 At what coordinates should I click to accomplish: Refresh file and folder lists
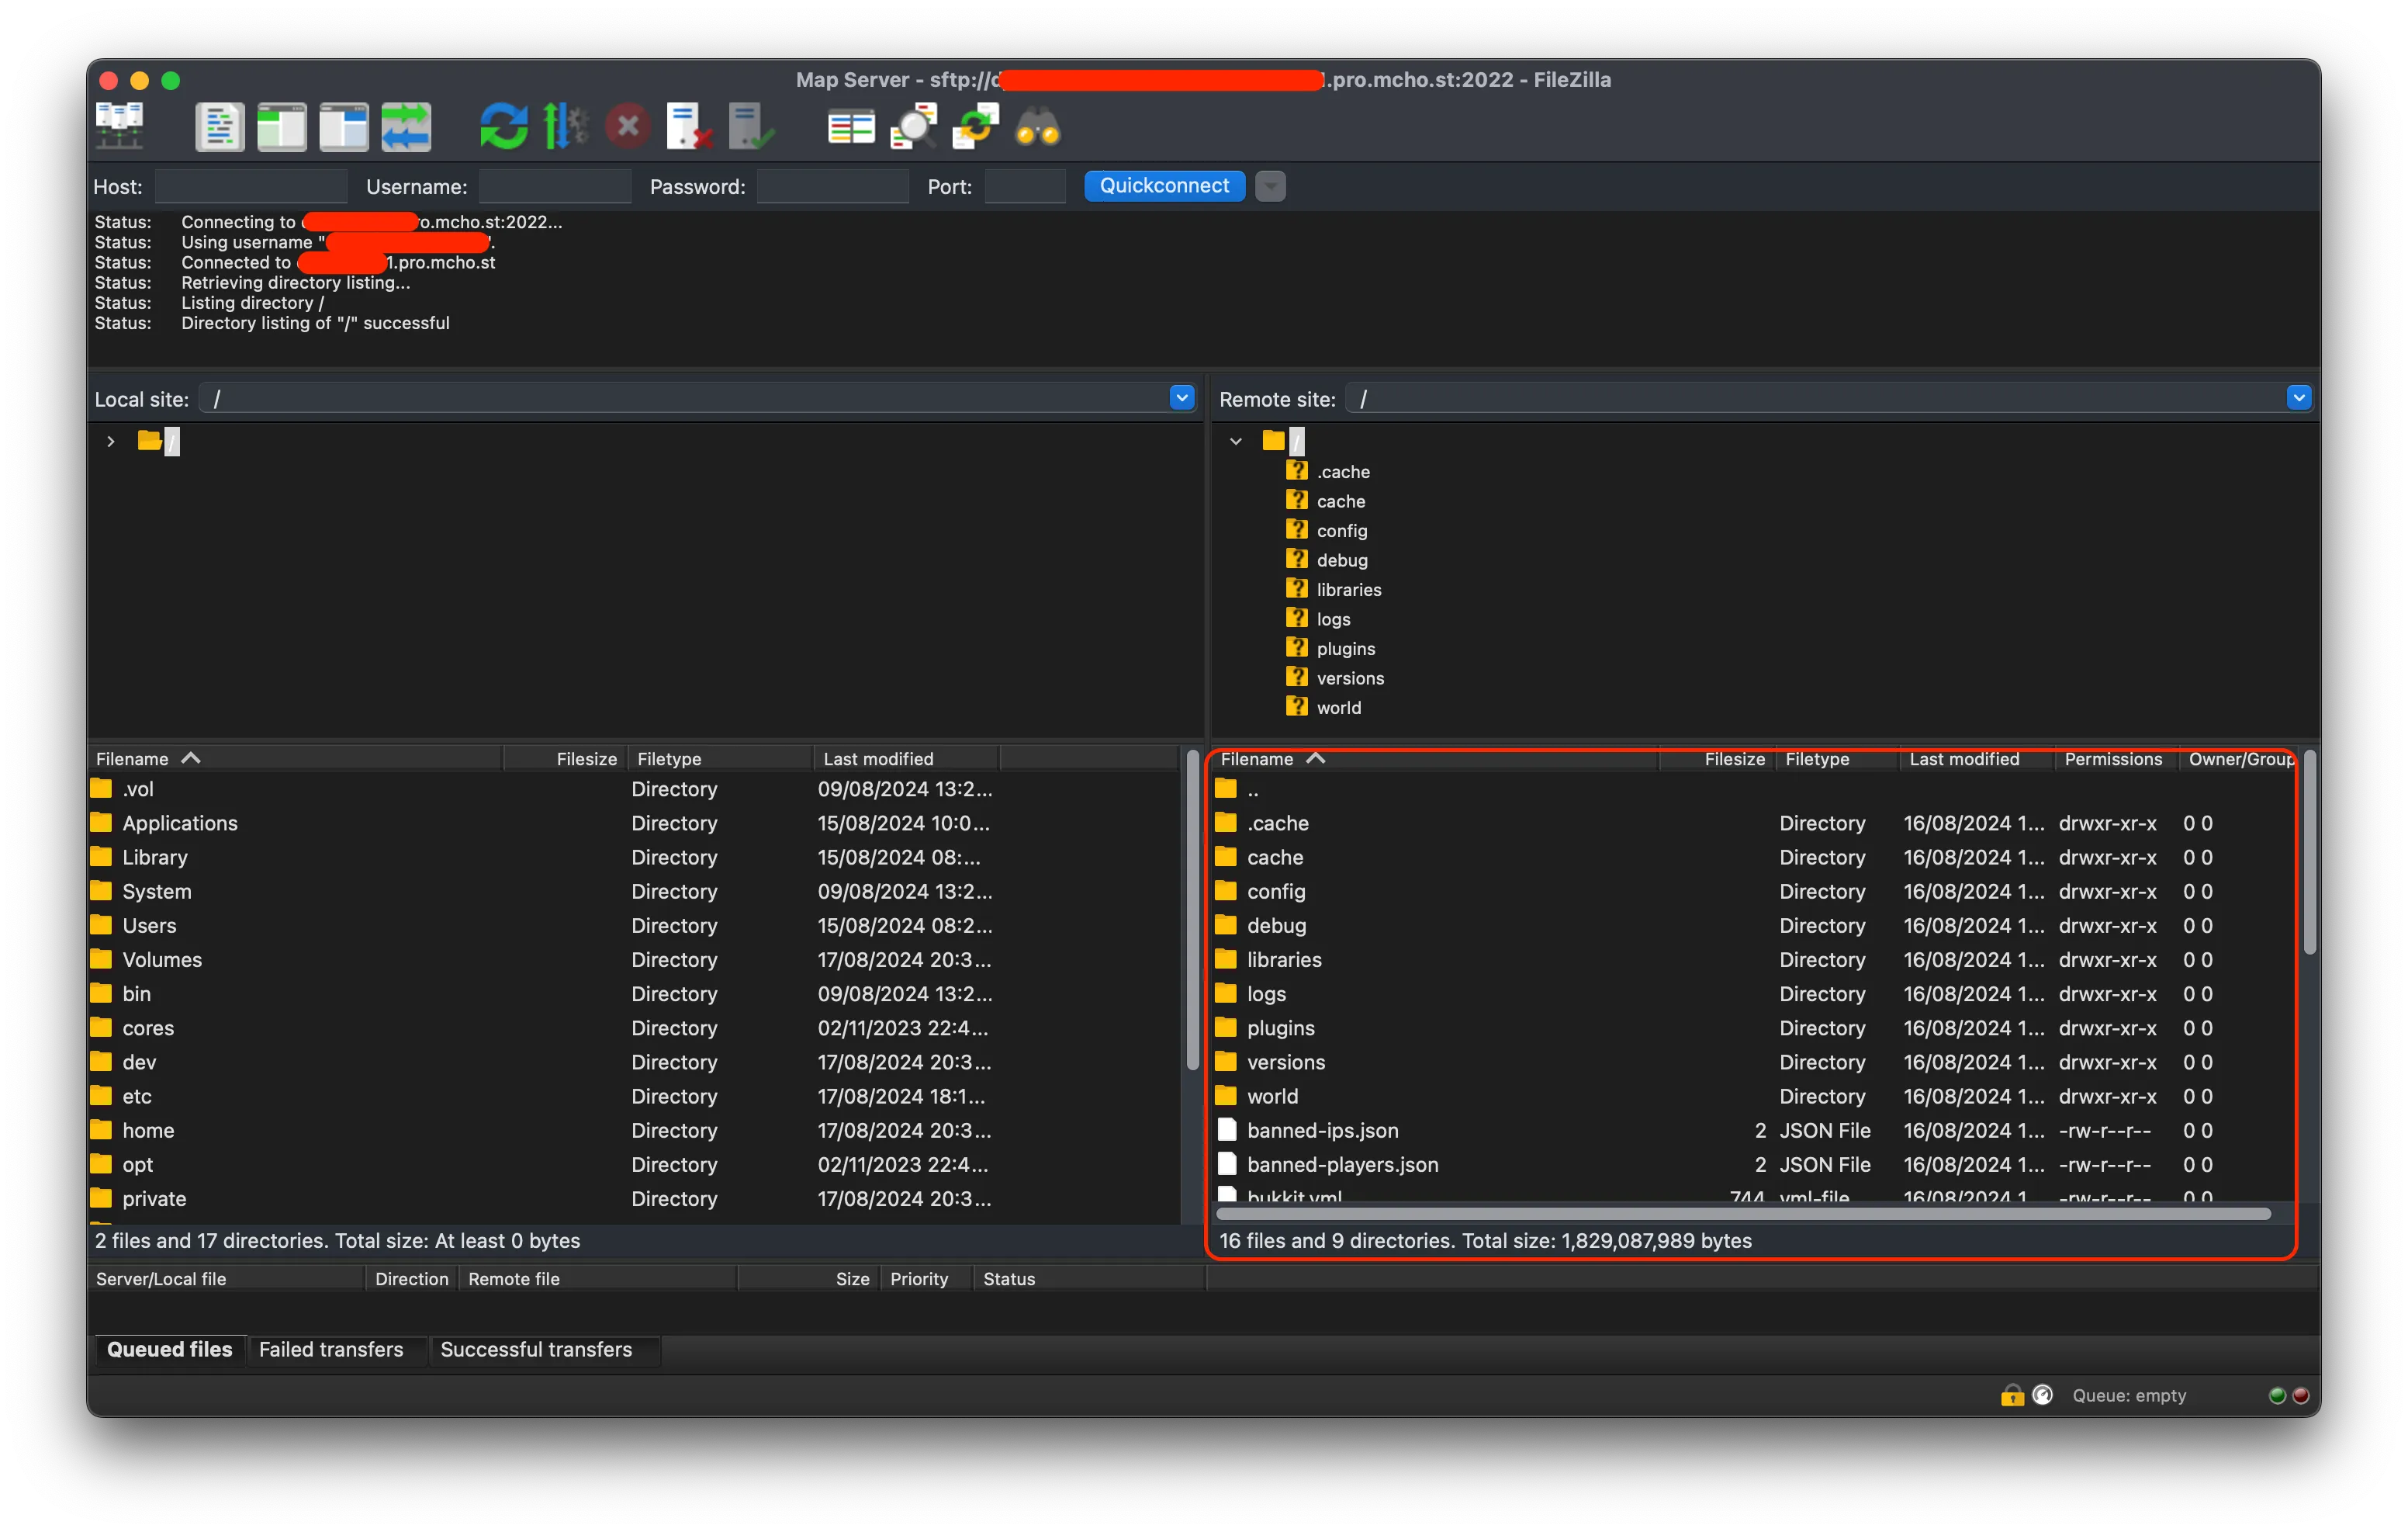(x=503, y=126)
